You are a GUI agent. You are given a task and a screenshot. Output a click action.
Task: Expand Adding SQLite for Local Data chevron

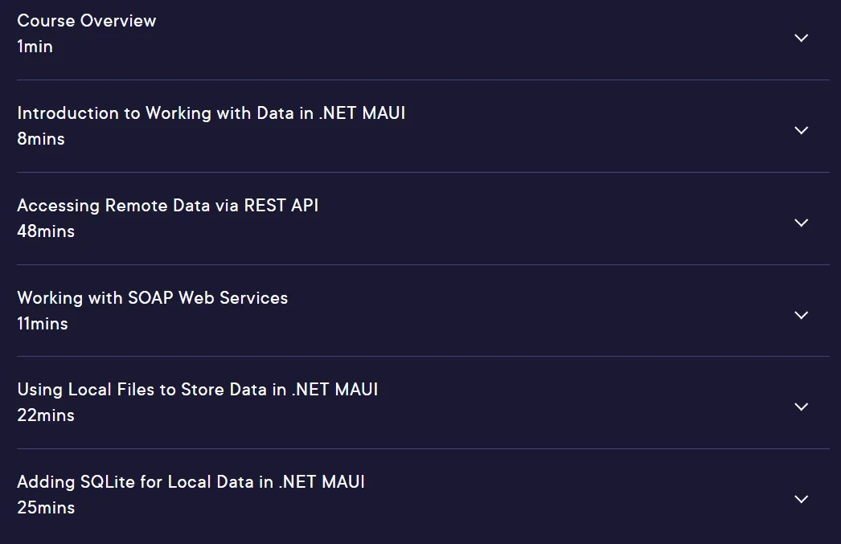pyautogui.click(x=801, y=499)
